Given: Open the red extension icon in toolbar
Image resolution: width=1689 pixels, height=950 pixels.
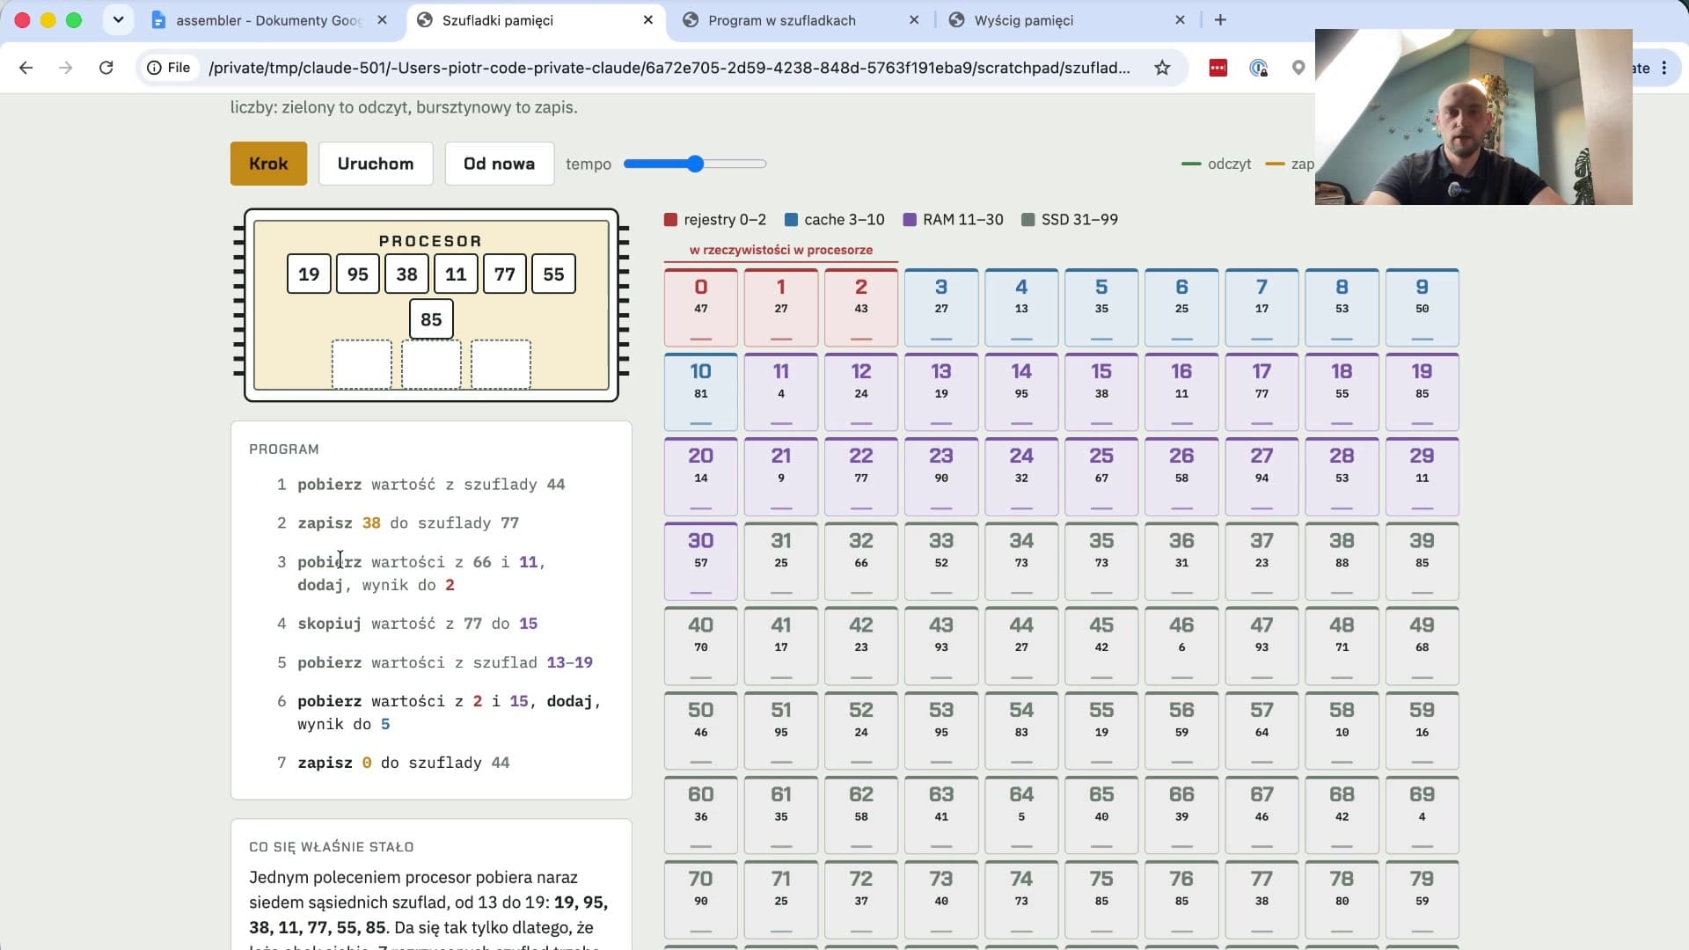Looking at the screenshot, I should point(1218,68).
